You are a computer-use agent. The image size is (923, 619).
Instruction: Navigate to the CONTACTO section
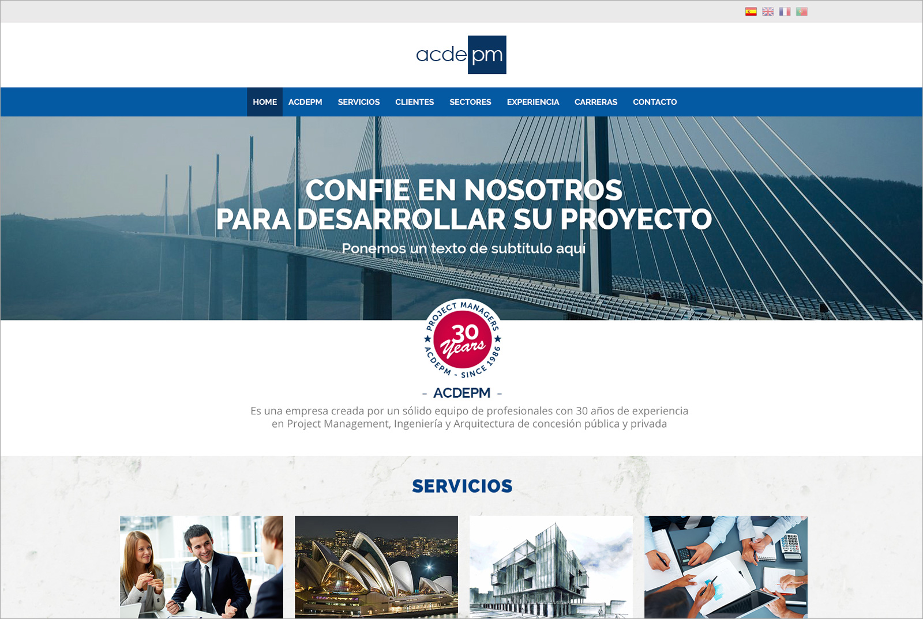pyautogui.click(x=655, y=102)
